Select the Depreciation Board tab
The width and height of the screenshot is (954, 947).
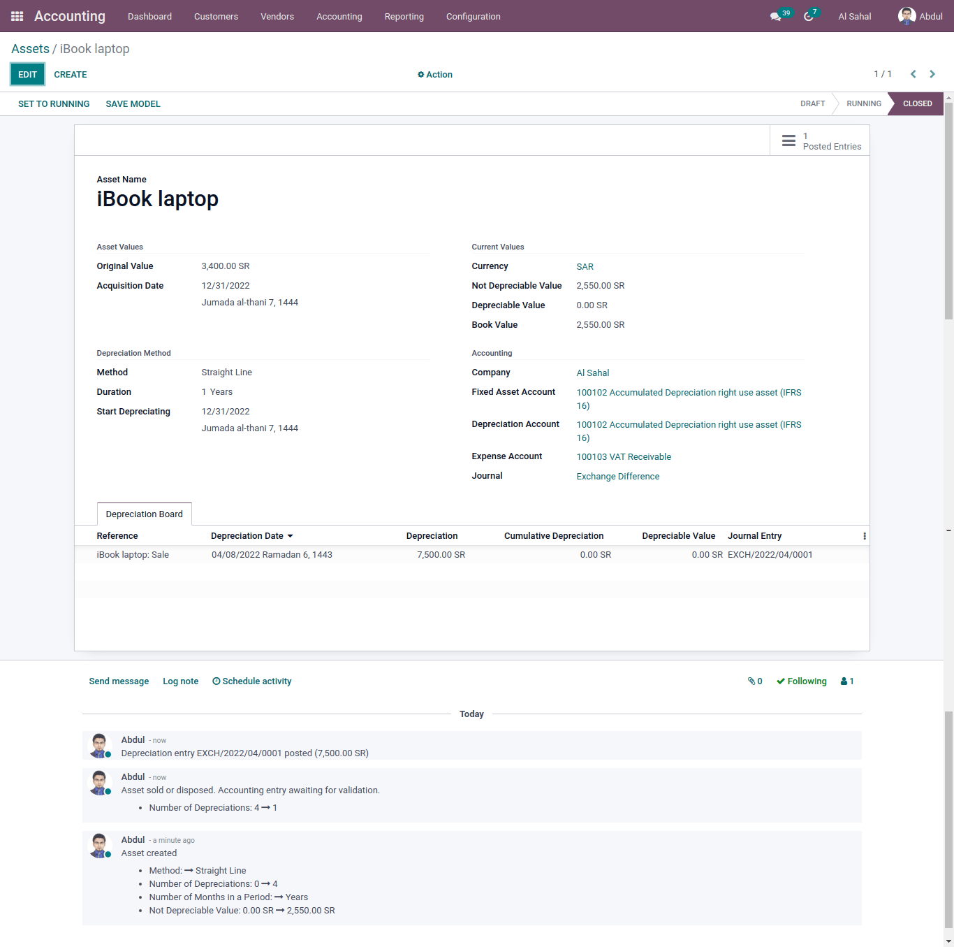pos(145,514)
